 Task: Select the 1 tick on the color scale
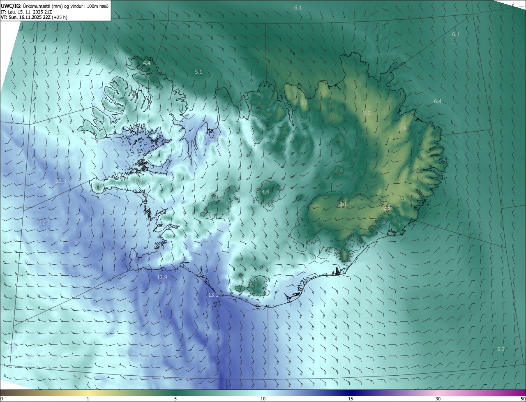click(x=88, y=399)
